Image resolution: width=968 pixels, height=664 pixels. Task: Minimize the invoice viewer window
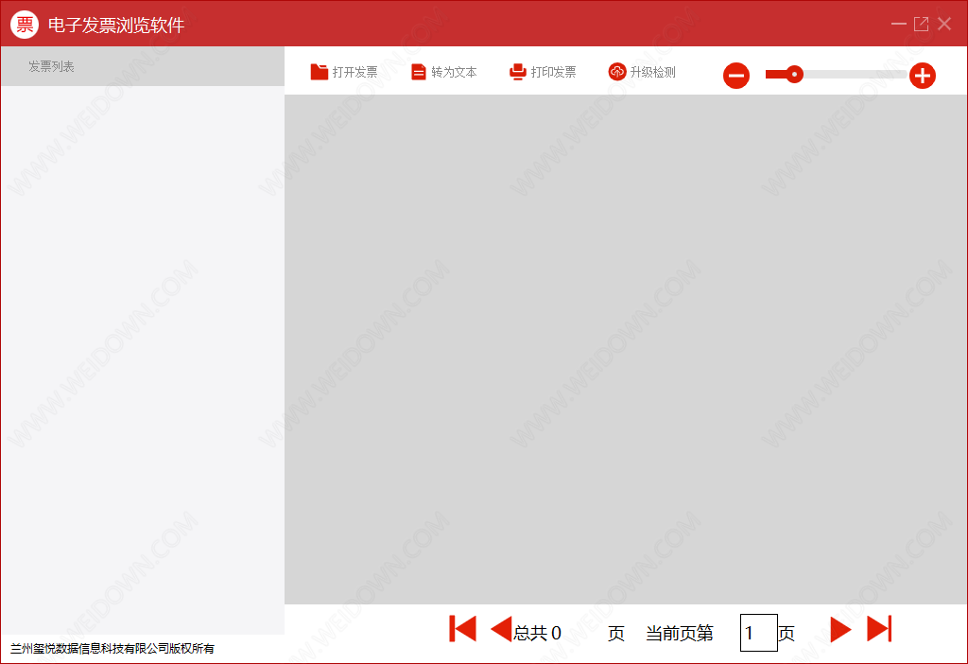tap(899, 24)
